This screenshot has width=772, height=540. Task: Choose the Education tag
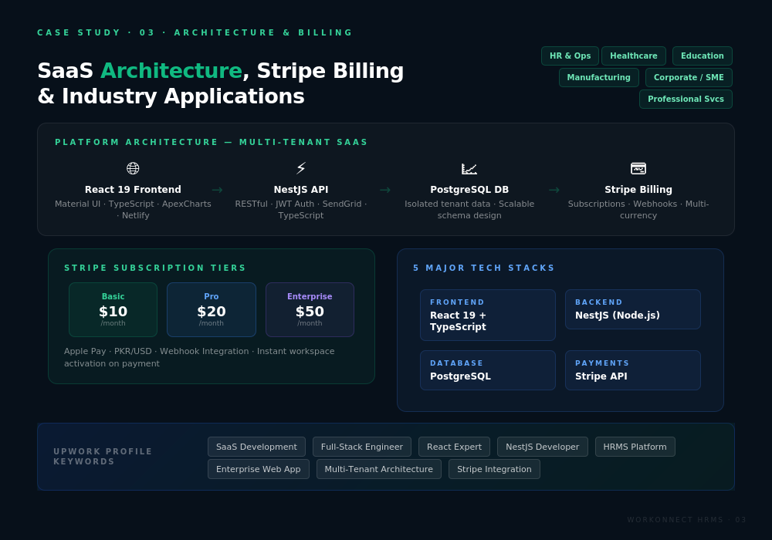pyautogui.click(x=702, y=56)
